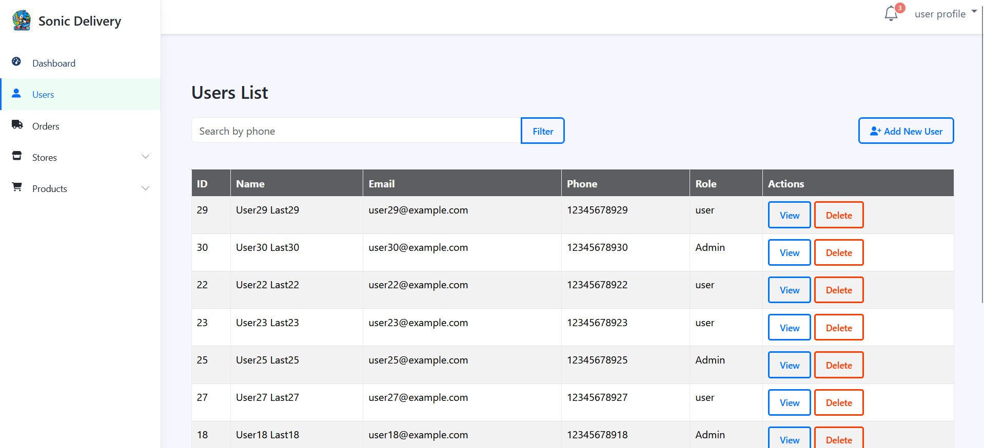View user with ID 29
Screen dimensions: 984x448
click(789, 215)
